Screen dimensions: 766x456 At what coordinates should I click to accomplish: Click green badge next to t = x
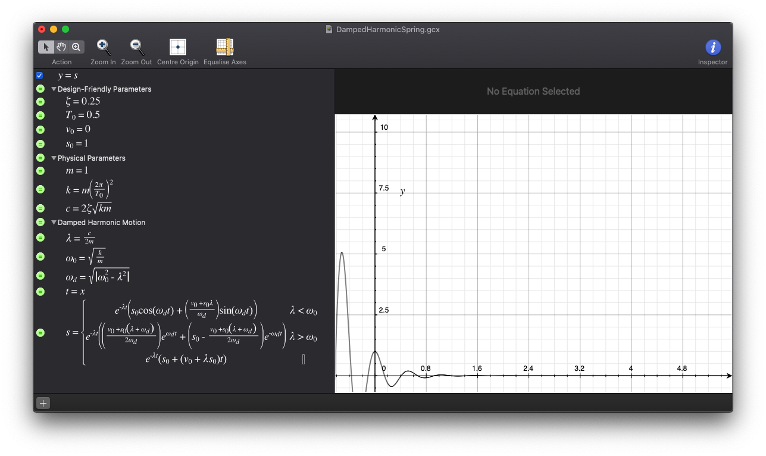coord(40,292)
